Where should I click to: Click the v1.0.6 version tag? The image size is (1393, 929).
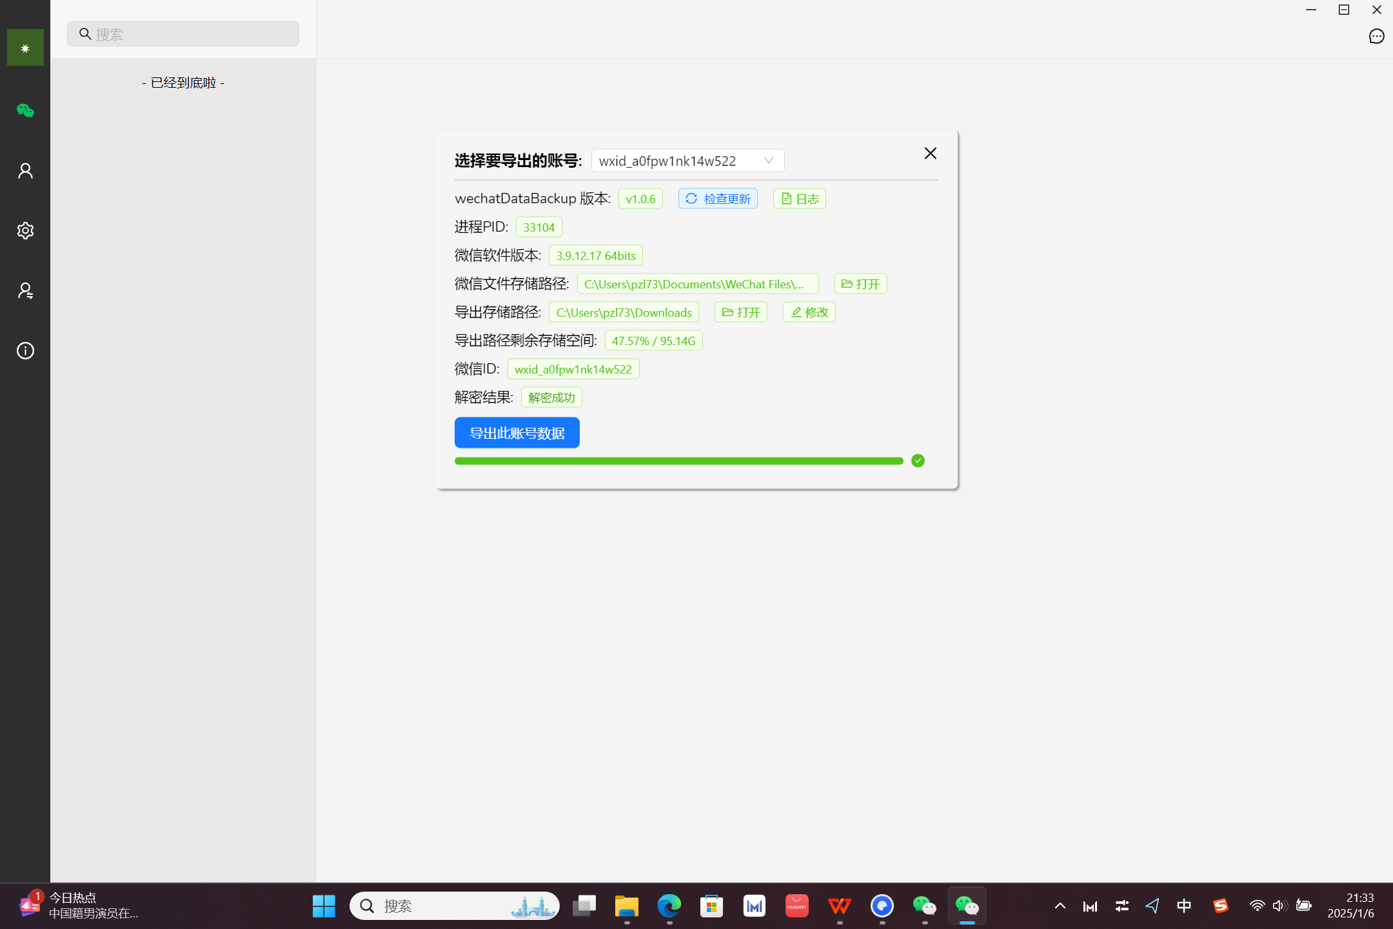[640, 199]
